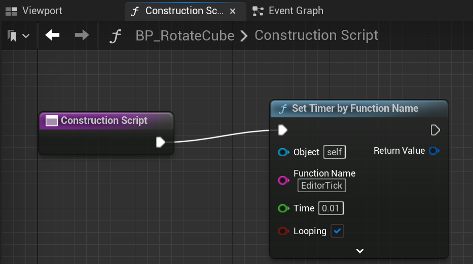Click the Object input pin

[283, 152]
